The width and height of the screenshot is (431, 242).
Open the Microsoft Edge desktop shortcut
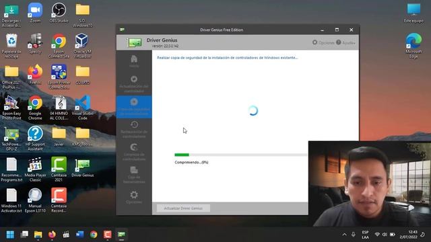[413, 46]
